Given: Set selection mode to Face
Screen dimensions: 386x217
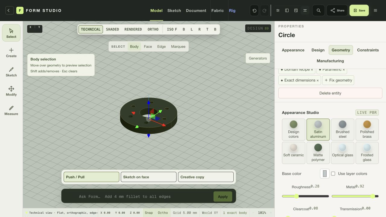Looking at the screenshot, I should click(x=148, y=46).
